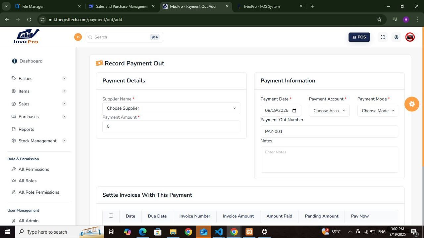Expand the Sales sidebar menu
424x238 pixels.
point(38,104)
